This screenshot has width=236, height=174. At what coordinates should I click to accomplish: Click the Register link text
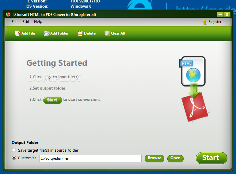tap(215, 22)
